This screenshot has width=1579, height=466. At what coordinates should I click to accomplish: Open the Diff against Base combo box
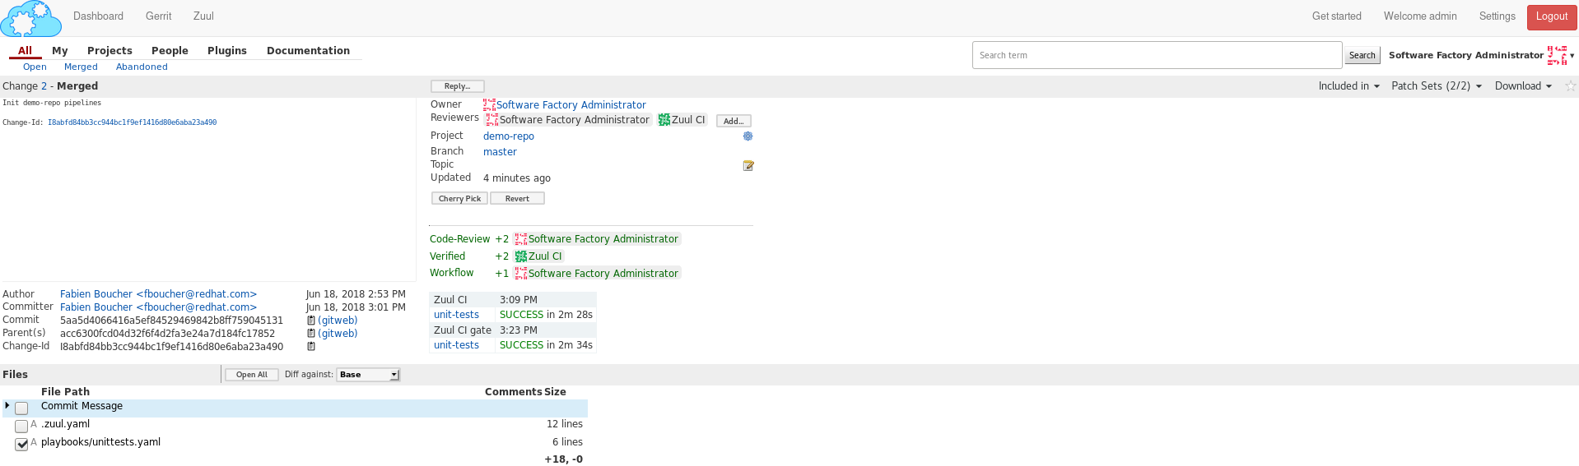[368, 375]
